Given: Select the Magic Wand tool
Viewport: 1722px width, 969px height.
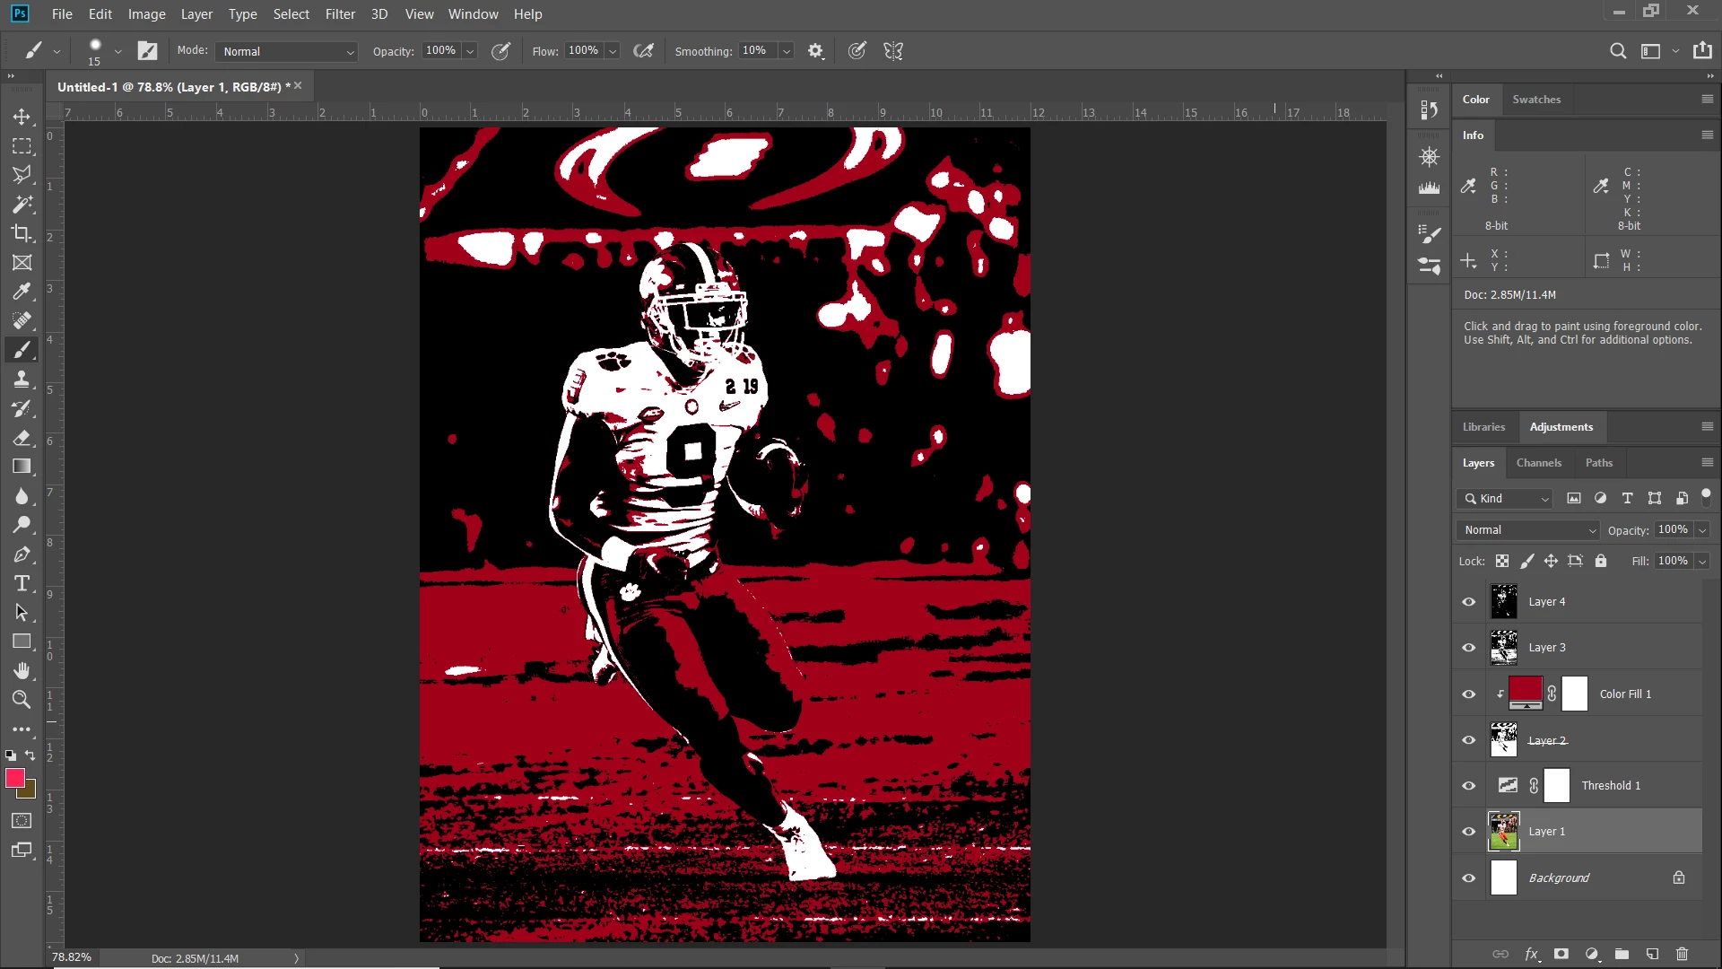Looking at the screenshot, I should (22, 205).
